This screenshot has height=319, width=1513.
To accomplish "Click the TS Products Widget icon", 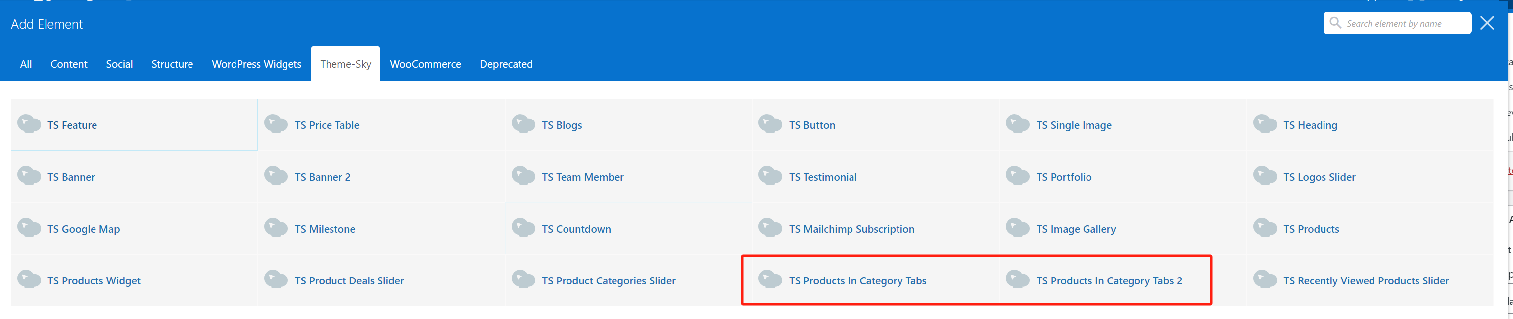I will pos(29,279).
